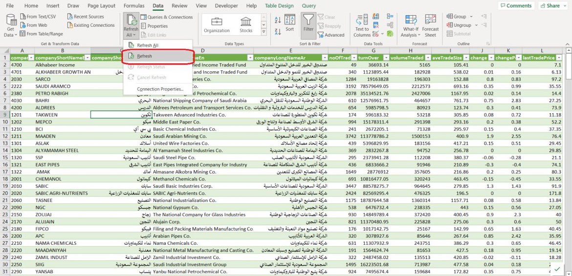Open Existing Connections
The width and height of the screenshot is (572, 276).
point(91,25)
